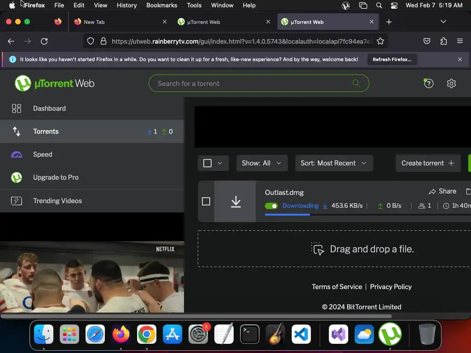Open µTorrent Web settings gear
Viewport: 471px width, 353px height.
point(451,83)
